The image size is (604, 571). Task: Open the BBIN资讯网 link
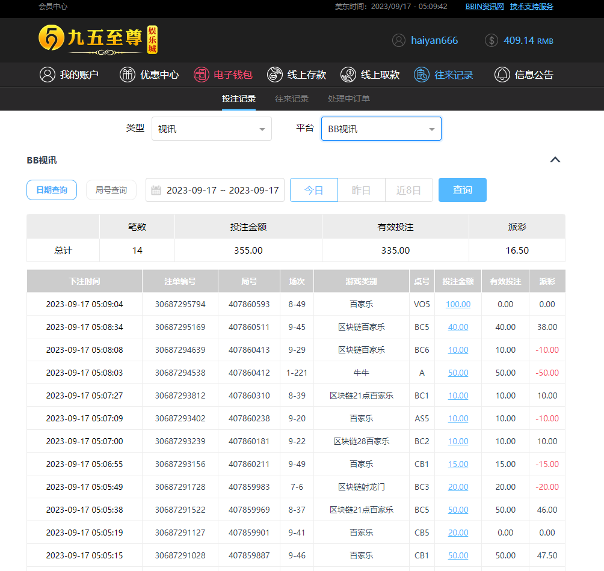[484, 7]
